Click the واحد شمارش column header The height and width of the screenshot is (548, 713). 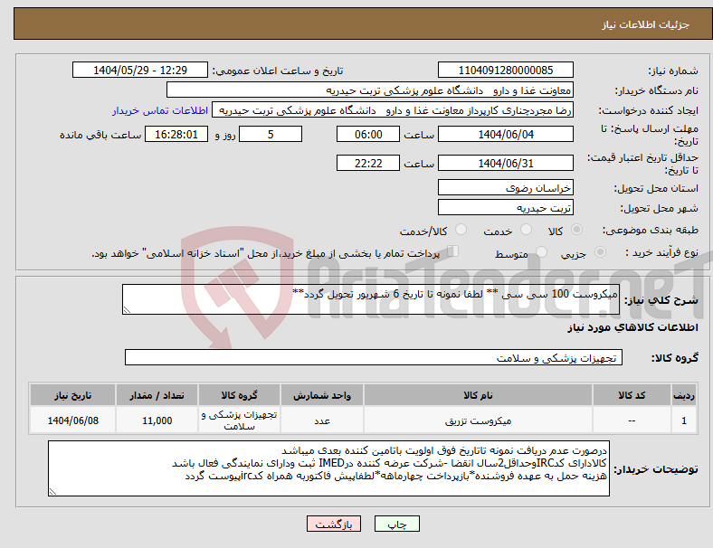(322, 395)
